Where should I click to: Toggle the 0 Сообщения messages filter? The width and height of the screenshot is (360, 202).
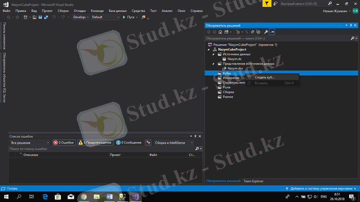[129, 143]
